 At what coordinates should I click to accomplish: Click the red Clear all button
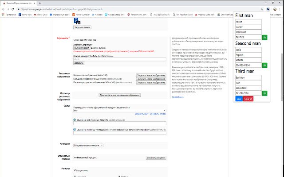point(248,99)
